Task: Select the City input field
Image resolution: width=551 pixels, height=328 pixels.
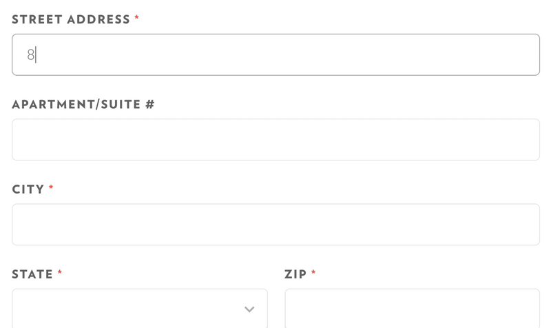Action: pyautogui.click(x=275, y=225)
